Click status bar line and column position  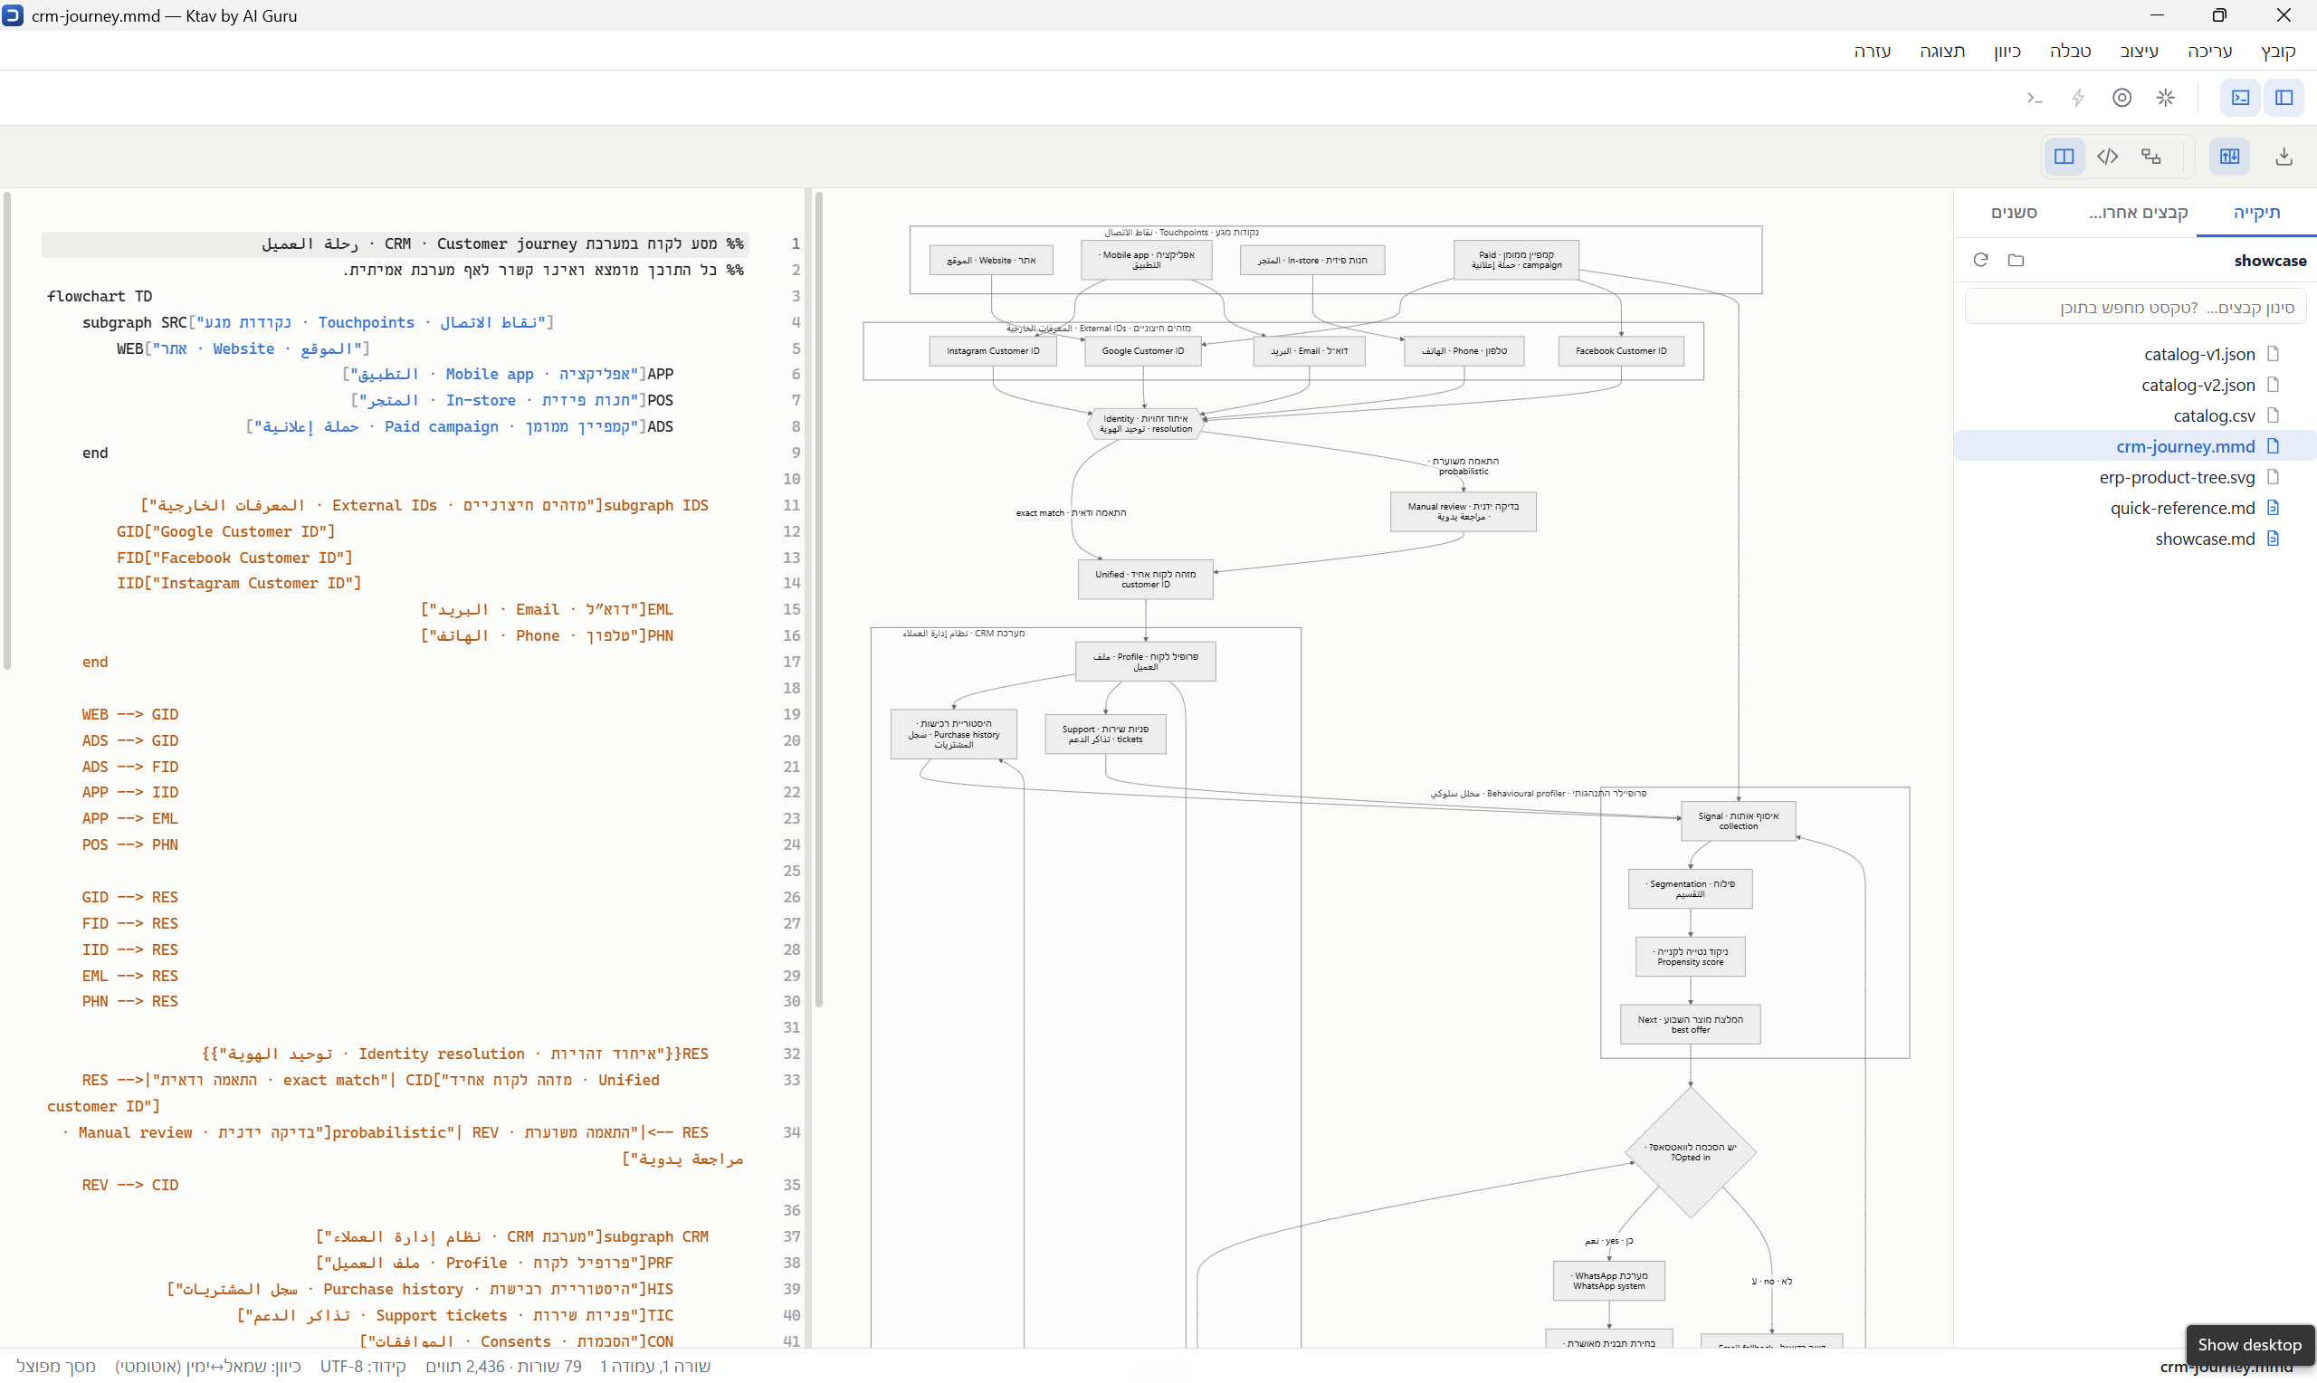(655, 1366)
